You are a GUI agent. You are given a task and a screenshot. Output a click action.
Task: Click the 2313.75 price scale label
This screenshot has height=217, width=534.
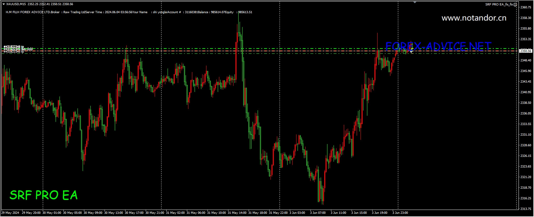(x=526, y=209)
